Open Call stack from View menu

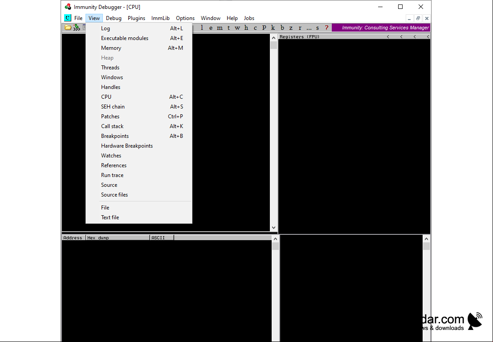coord(139,126)
